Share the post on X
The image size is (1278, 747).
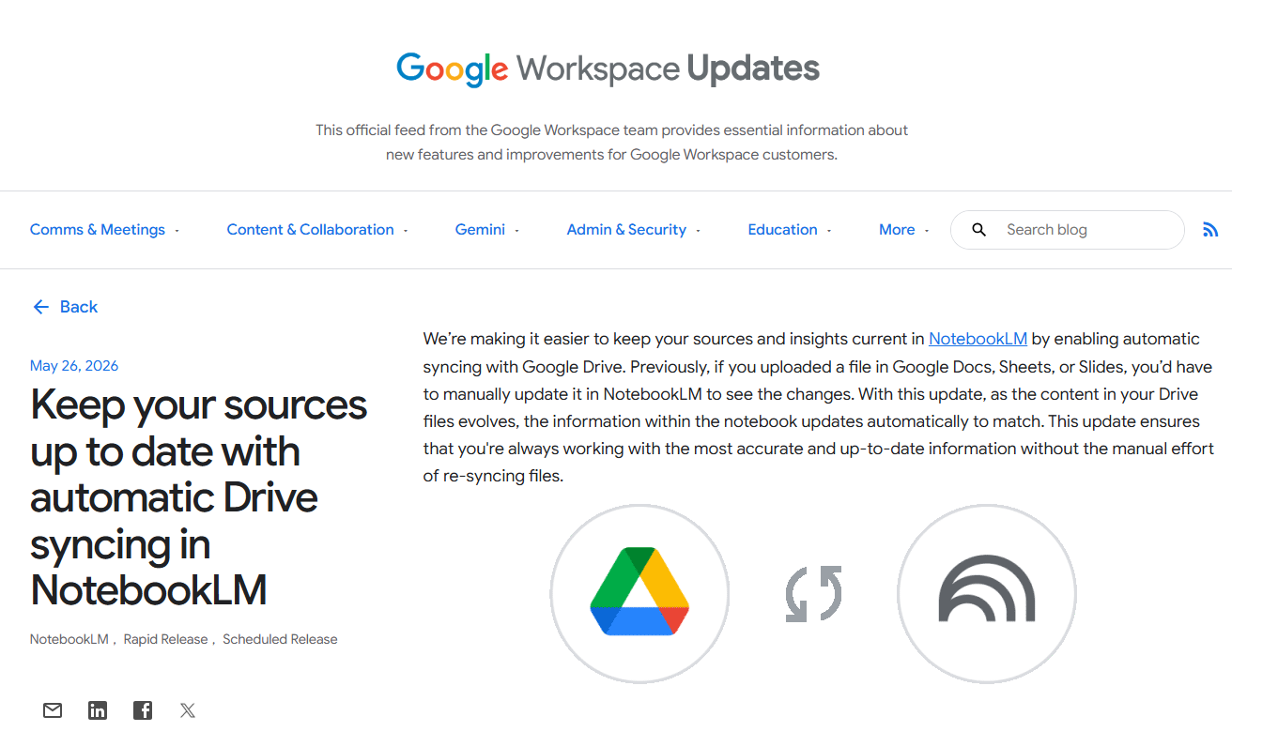pos(188,710)
